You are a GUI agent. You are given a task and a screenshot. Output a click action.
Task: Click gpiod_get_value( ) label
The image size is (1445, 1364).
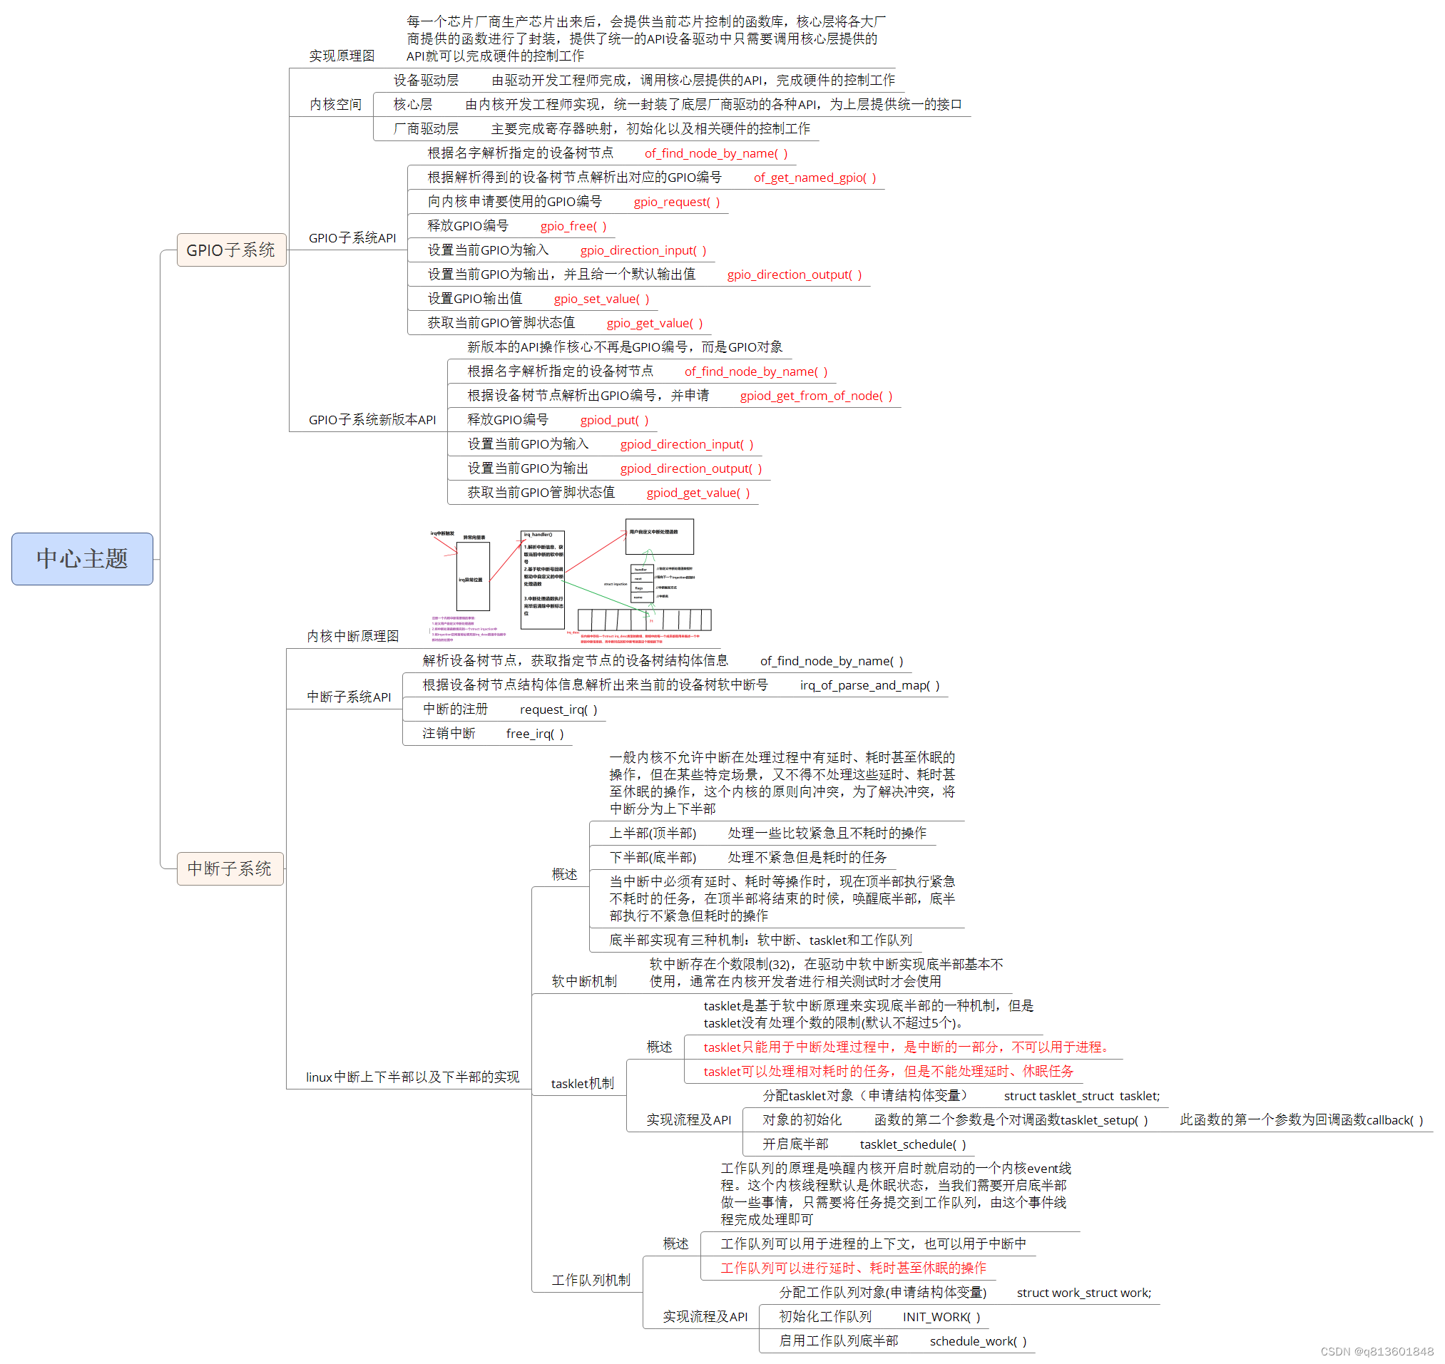point(698,492)
